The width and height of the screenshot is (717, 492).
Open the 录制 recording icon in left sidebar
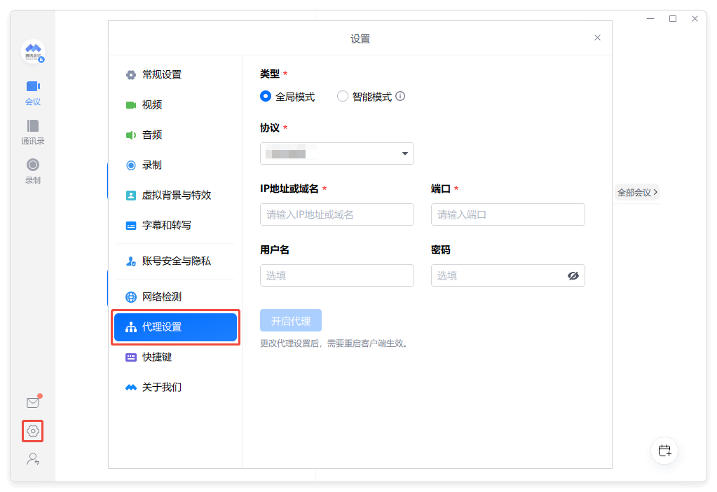[33, 171]
